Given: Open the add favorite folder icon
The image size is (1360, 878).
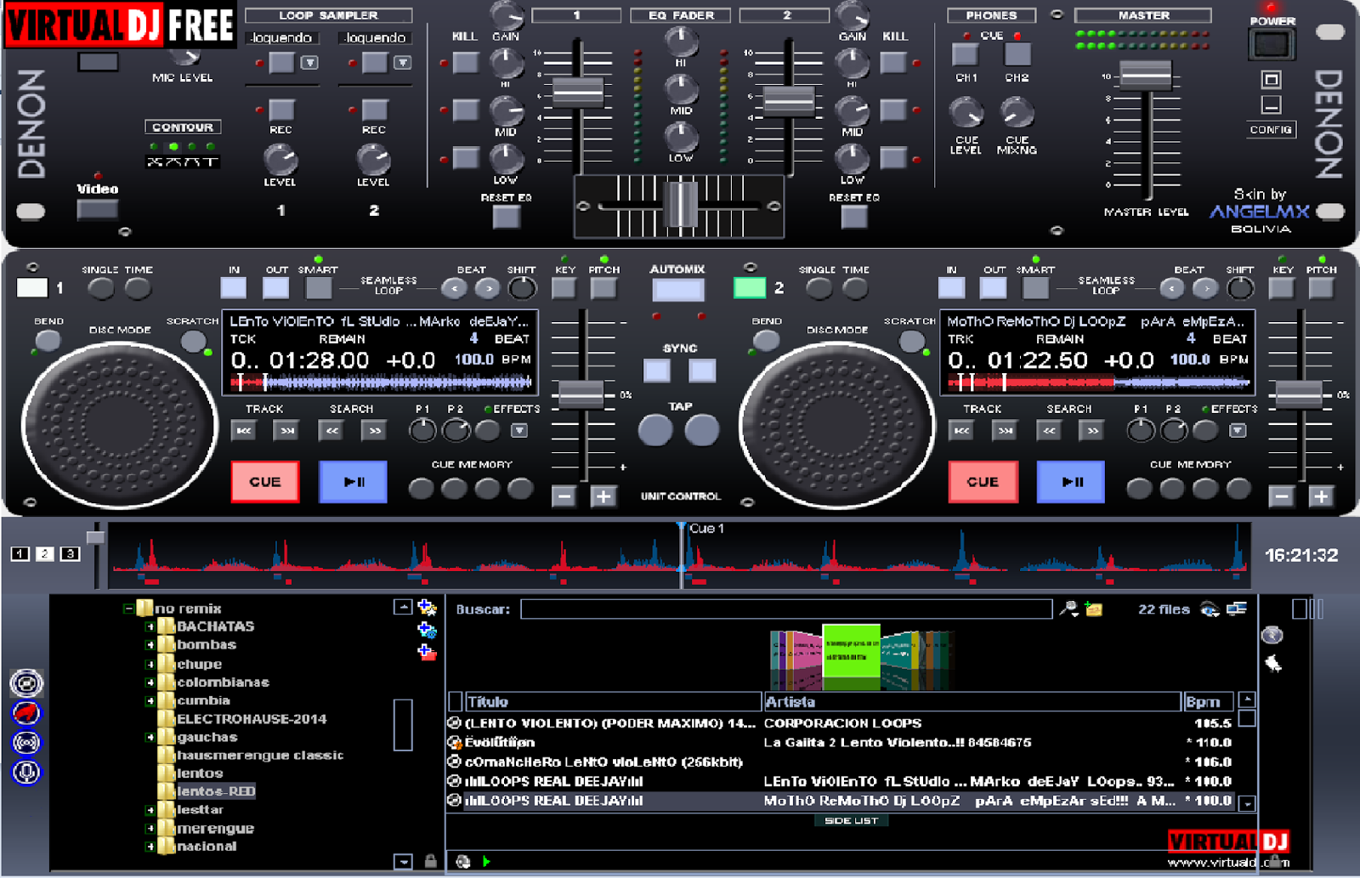Looking at the screenshot, I should 427,608.
